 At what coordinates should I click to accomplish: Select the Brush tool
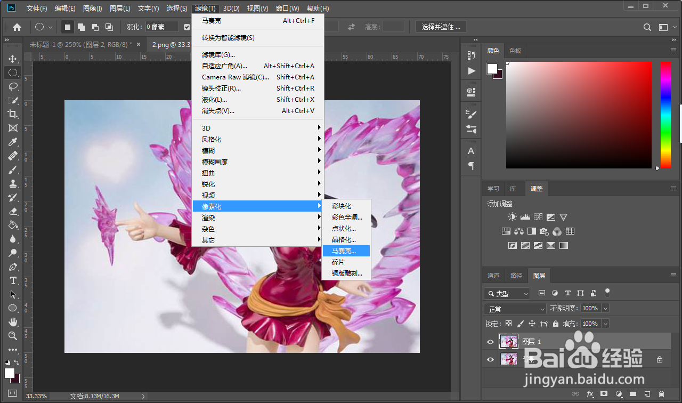coord(13,170)
